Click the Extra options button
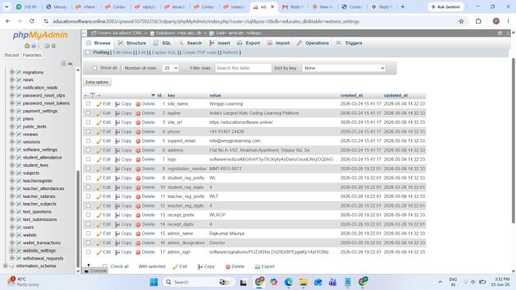The height and width of the screenshot is (290, 516). [x=97, y=82]
